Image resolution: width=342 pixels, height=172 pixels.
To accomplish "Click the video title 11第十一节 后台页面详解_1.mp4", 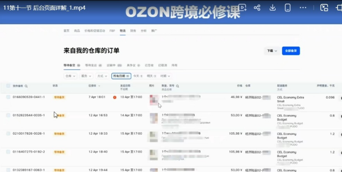I will (x=44, y=8).
